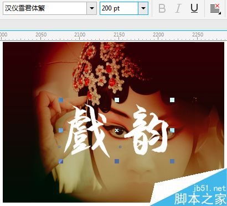The width and height of the screenshot is (227, 206).
Task: Click the middle-right selection handle of the text
Action: 172,130
